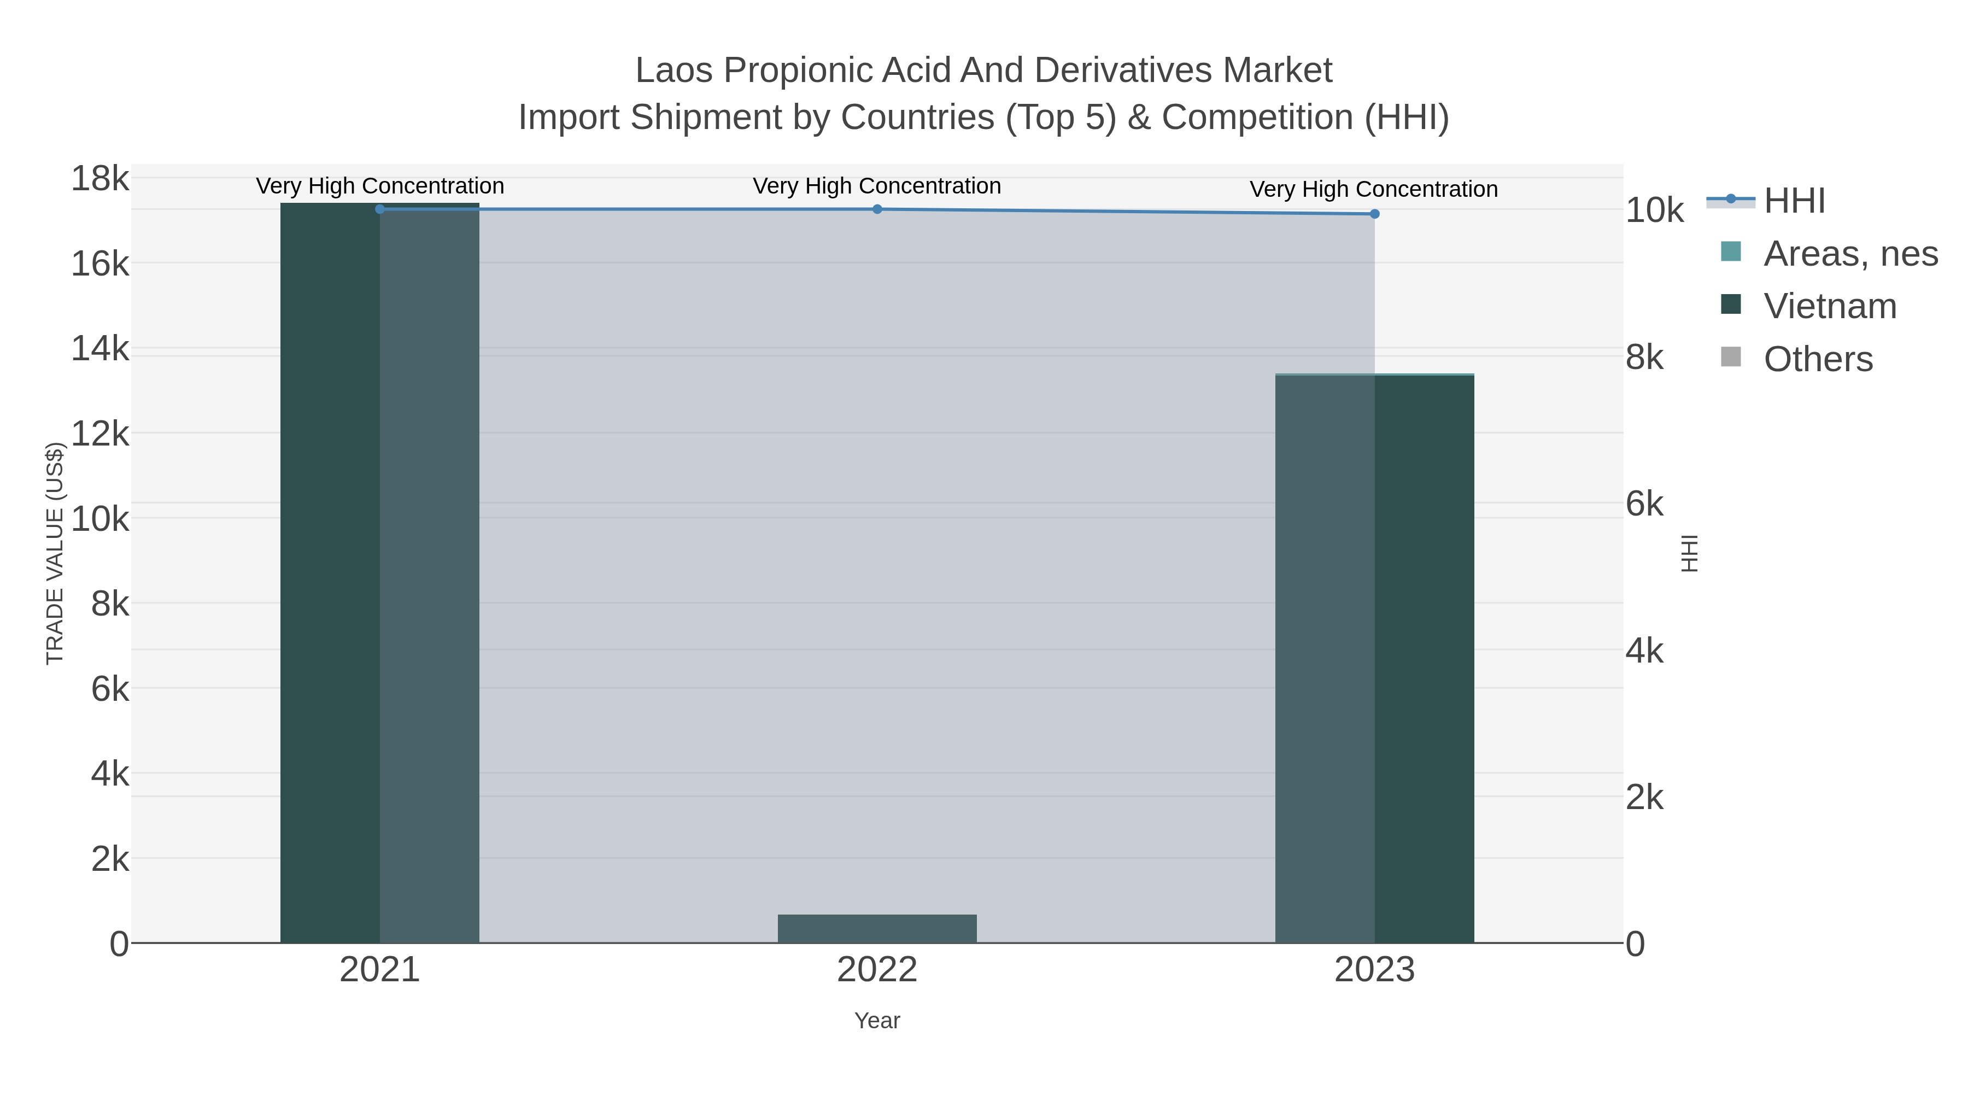The height and width of the screenshot is (1107, 1968).
Task: Click the Others gray legend swatch
Action: coord(1730,357)
